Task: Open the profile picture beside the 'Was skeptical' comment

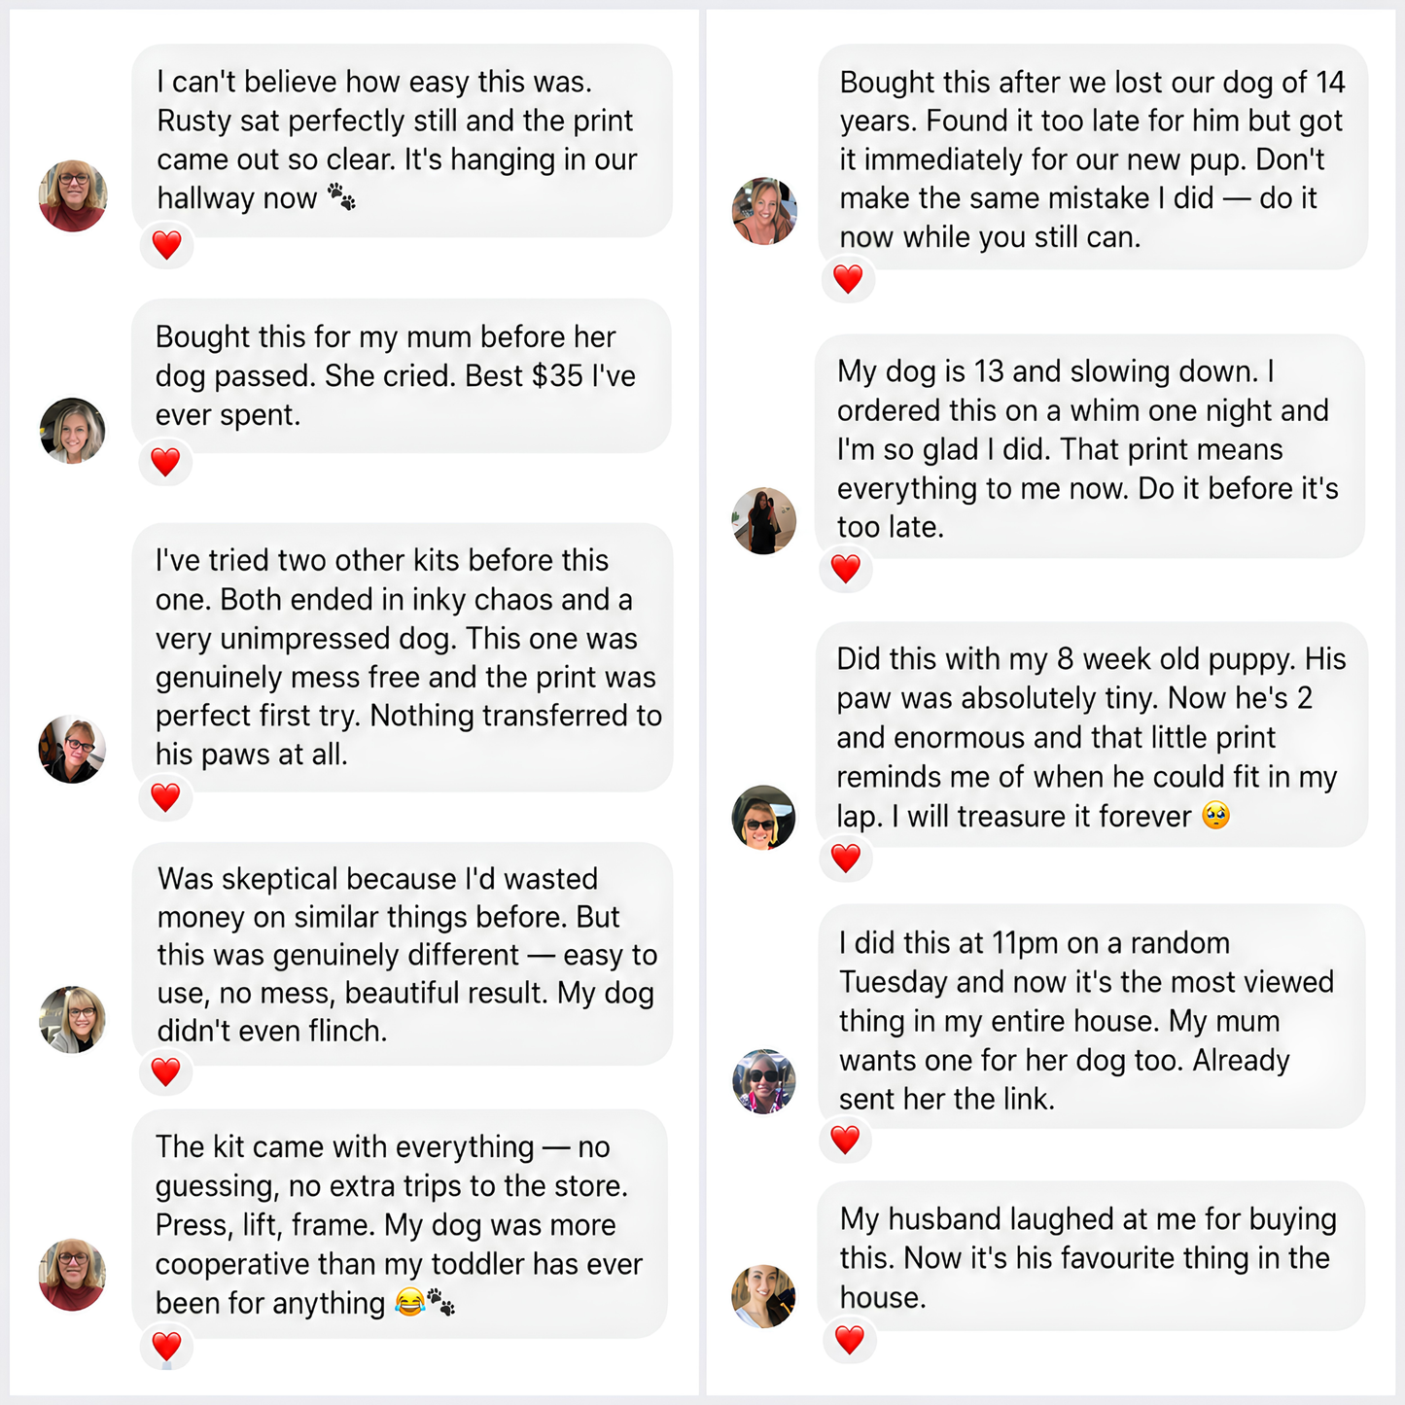Action: [72, 1019]
